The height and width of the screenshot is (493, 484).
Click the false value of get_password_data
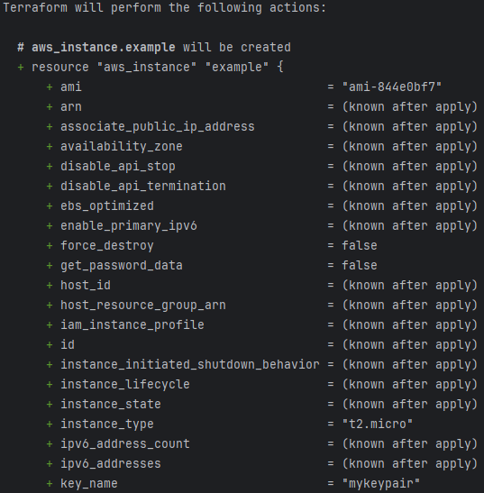click(360, 265)
